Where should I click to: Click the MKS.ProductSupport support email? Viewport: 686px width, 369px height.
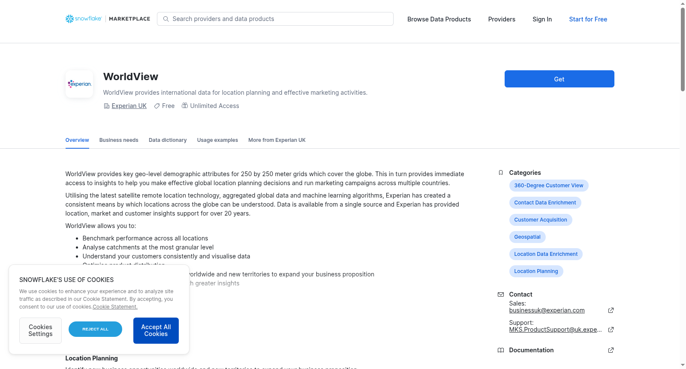click(x=555, y=330)
